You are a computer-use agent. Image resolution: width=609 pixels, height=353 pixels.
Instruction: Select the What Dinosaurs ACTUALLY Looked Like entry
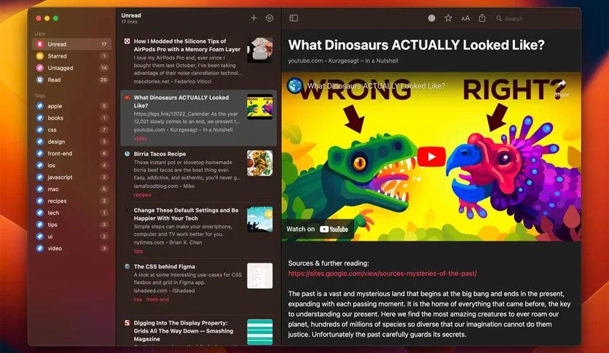pos(198,118)
